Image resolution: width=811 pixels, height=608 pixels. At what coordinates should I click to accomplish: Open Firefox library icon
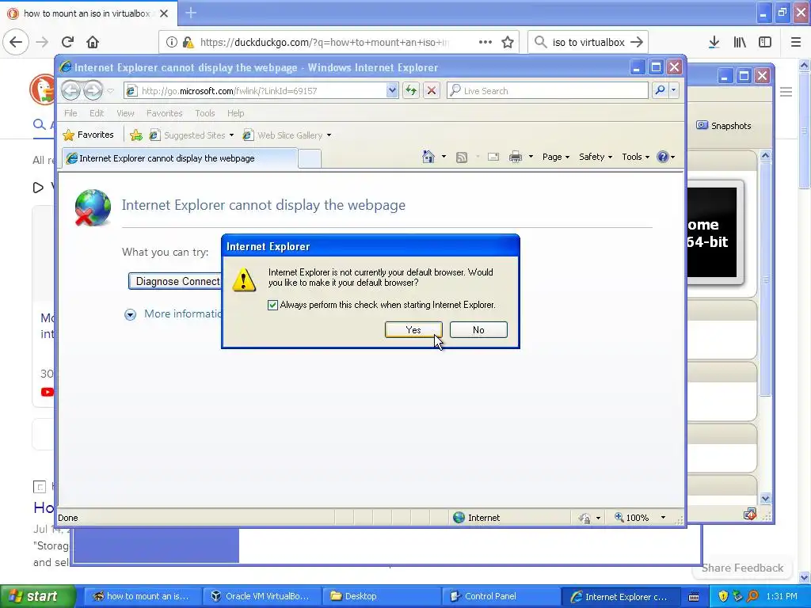740,42
